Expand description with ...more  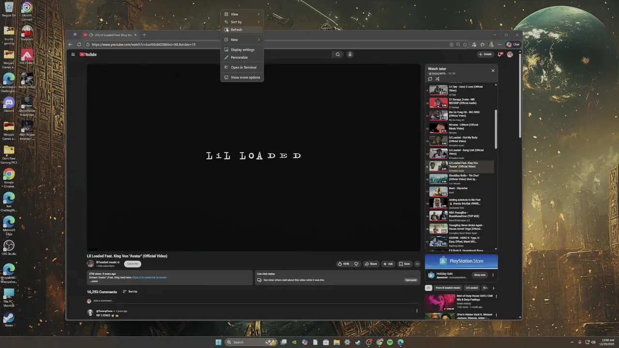tap(94, 281)
